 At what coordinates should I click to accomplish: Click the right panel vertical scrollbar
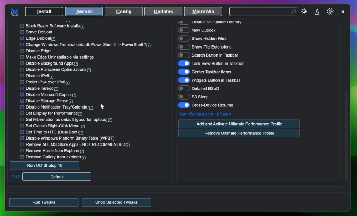346,136
